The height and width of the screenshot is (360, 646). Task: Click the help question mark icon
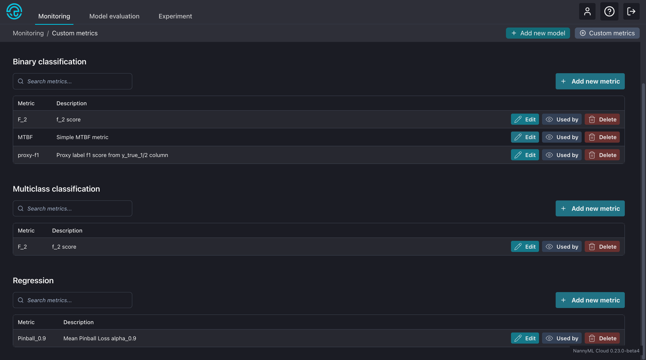coord(609,11)
